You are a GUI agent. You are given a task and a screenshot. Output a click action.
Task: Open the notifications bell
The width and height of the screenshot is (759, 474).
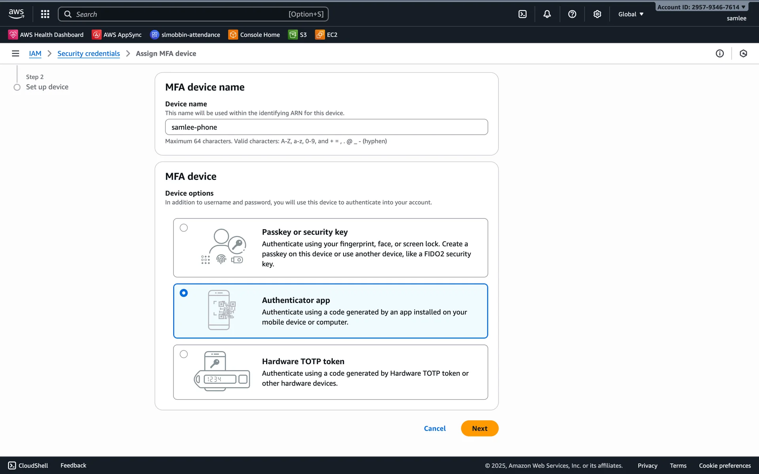click(x=547, y=14)
